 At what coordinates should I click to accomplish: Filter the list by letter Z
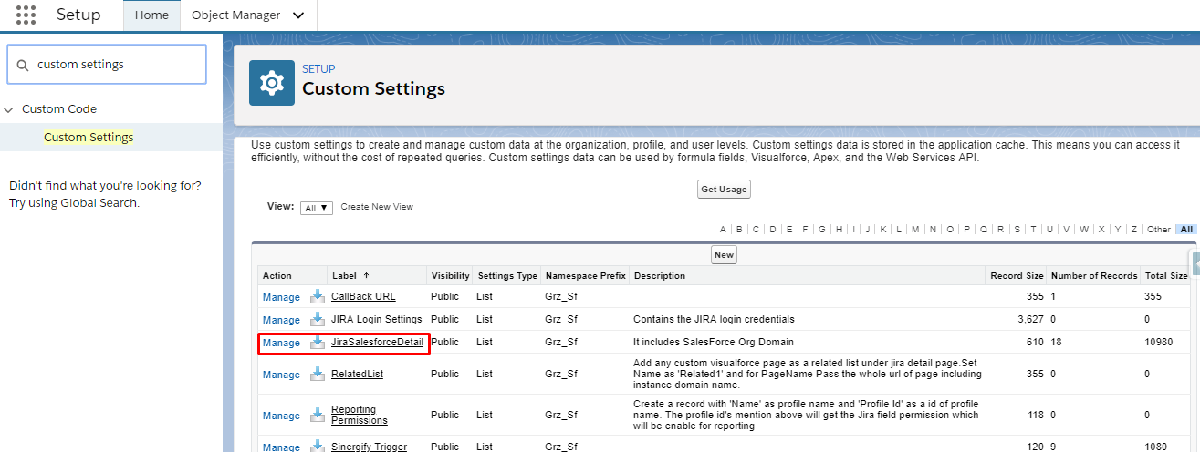point(1134,230)
